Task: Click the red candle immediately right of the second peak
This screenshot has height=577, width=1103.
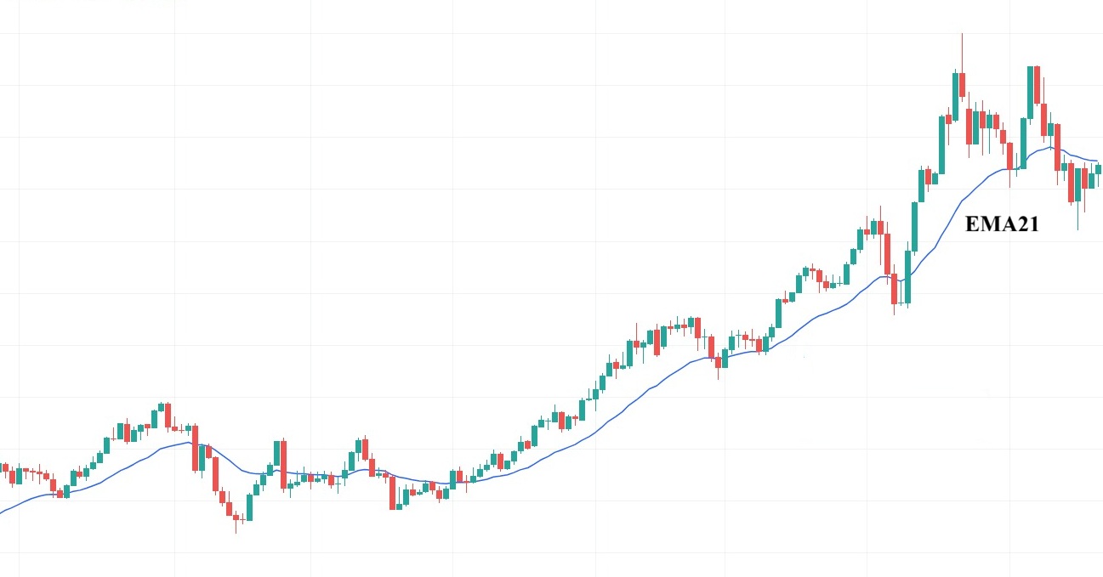Action: (x=1038, y=85)
